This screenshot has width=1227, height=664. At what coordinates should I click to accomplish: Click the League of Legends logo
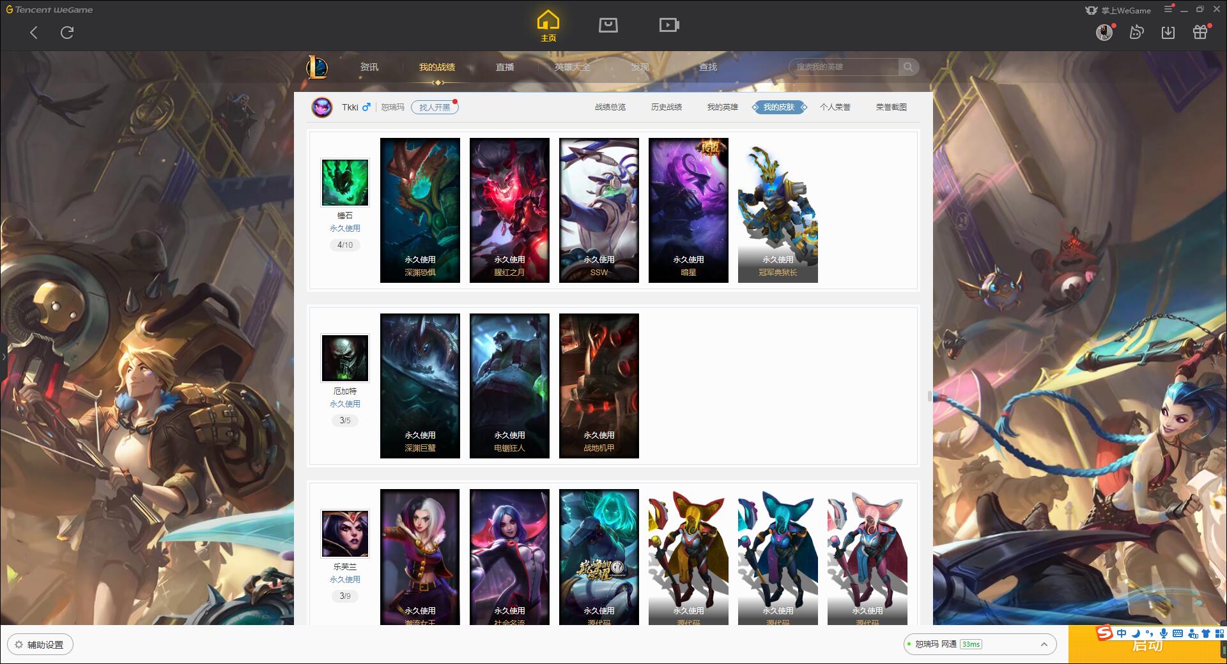(317, 67)
